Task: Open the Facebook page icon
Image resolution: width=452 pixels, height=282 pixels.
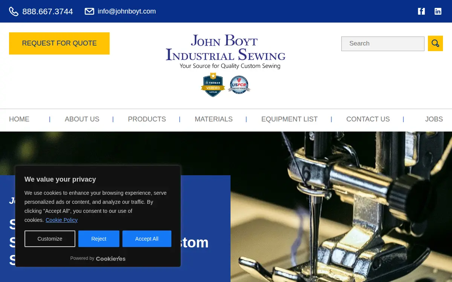Action: click(421, 11)
